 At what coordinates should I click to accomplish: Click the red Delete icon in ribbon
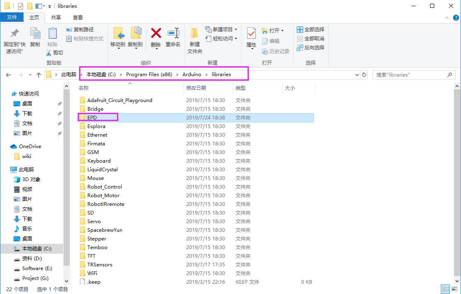pos(156,33)
